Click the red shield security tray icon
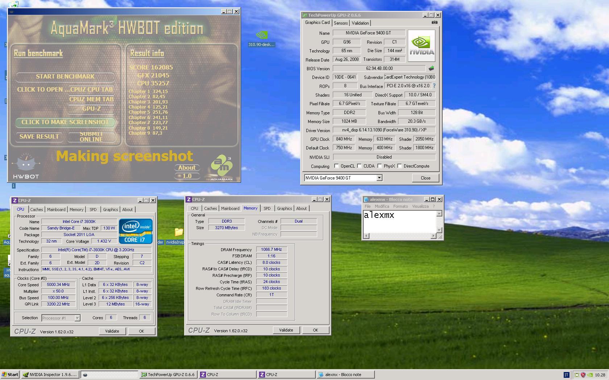The image size is (609, 380). (583, 375)
